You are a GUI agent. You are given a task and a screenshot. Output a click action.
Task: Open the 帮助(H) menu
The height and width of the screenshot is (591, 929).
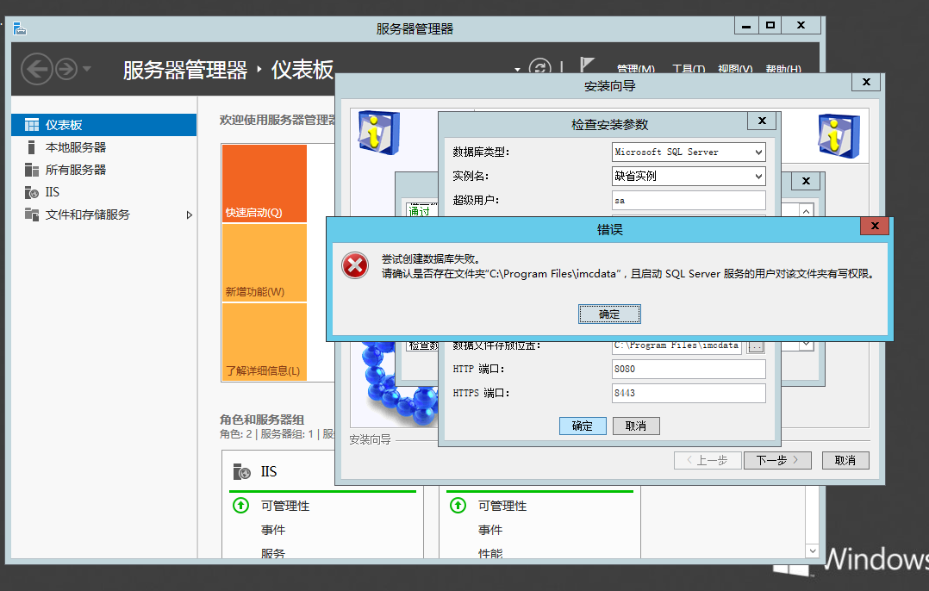[783, 69]
